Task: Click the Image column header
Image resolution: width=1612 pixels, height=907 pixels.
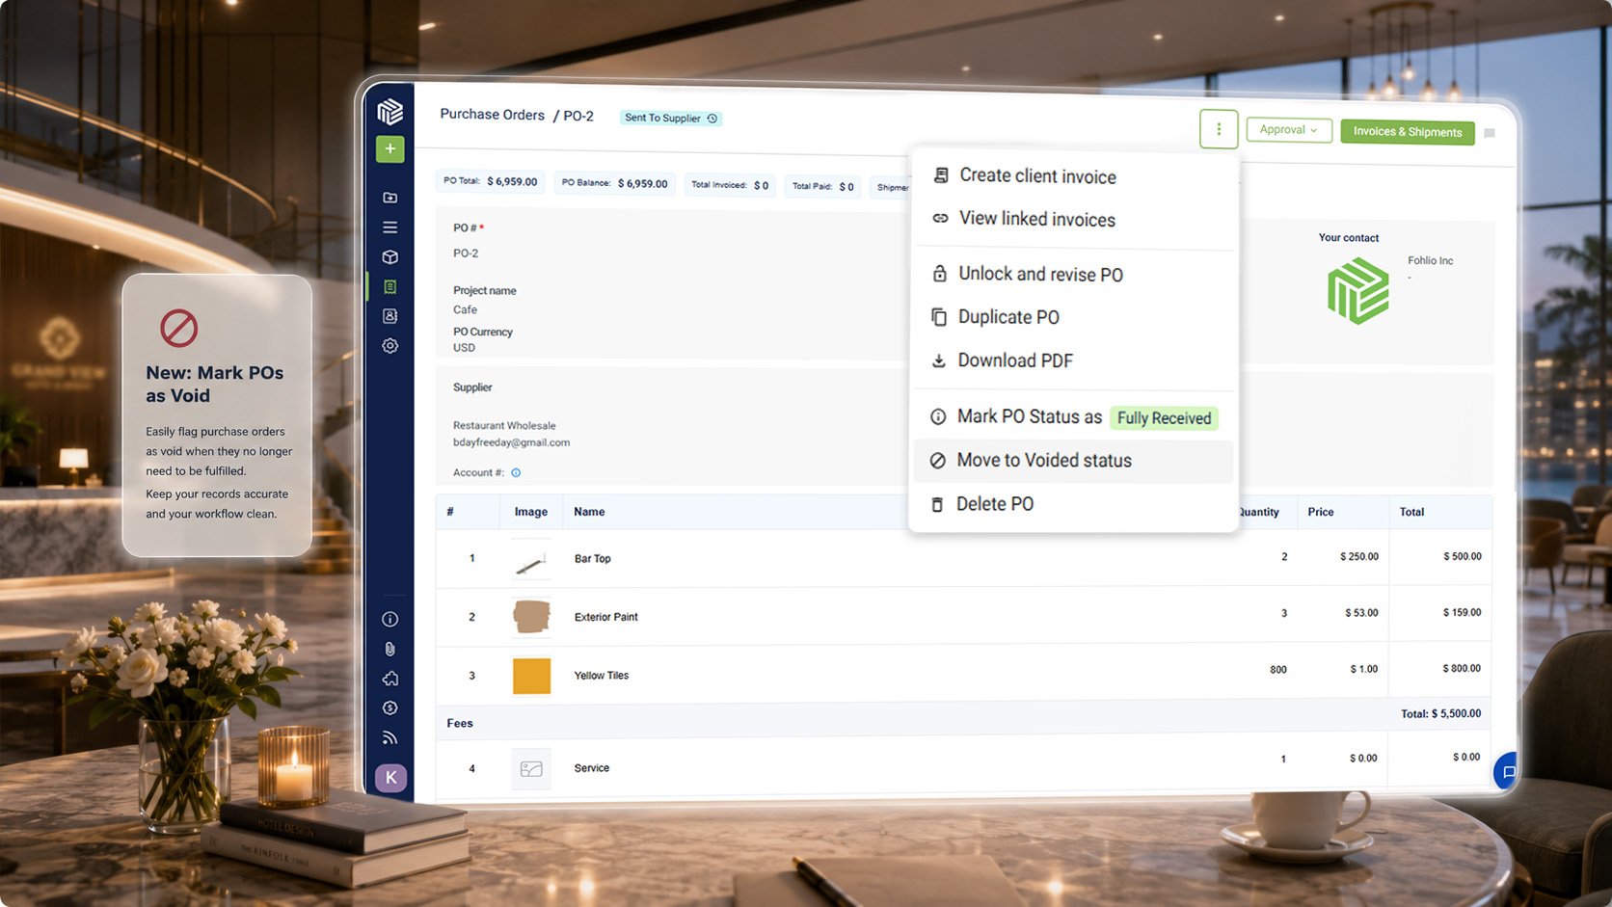Action: click(530, 512)
